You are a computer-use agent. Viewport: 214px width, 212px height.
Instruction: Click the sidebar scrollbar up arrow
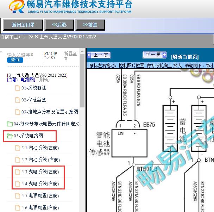click(x=82, y=51)
